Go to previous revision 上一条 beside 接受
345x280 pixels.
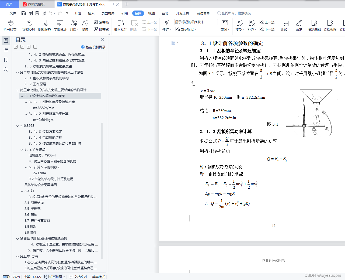pos(267,22)
